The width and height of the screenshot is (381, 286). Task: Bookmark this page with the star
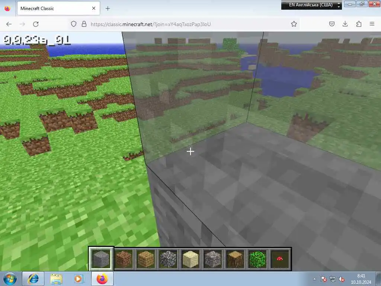(x=294, y=24)
